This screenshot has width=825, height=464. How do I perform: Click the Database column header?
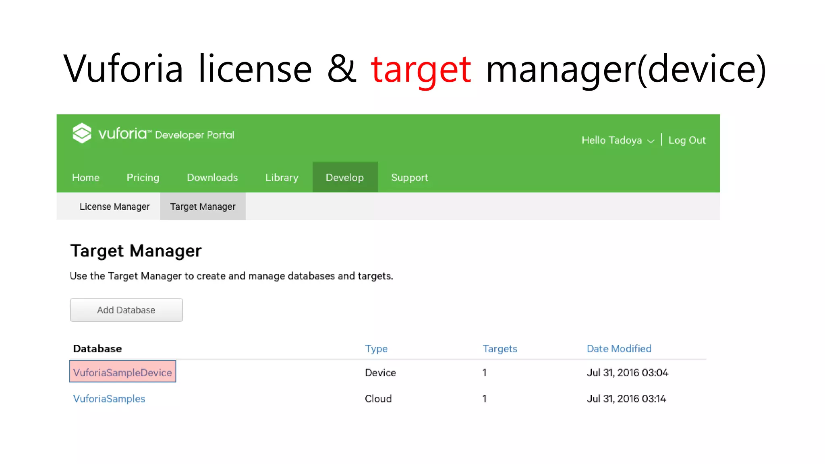tap(97, 349)
